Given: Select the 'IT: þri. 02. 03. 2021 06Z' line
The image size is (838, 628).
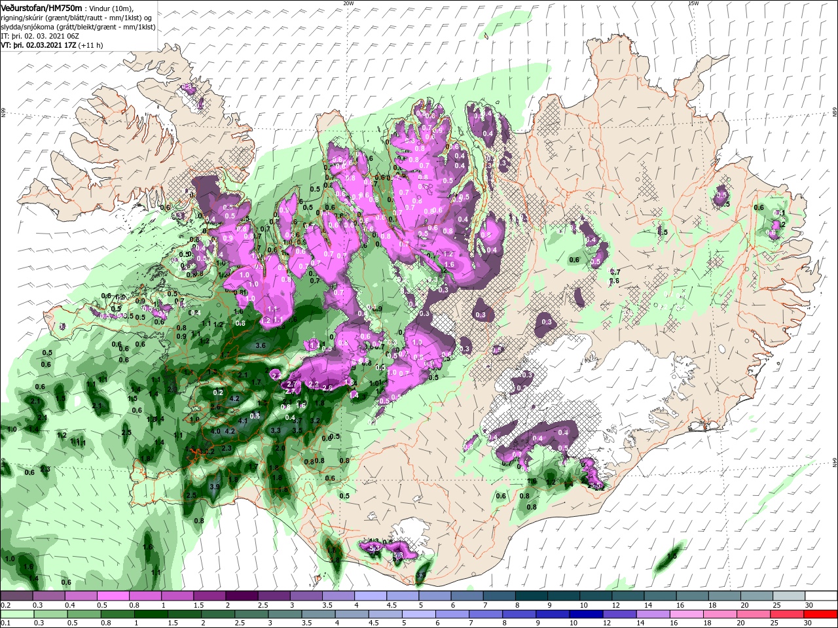Looking at the screenshot, I should coord(40,36).
